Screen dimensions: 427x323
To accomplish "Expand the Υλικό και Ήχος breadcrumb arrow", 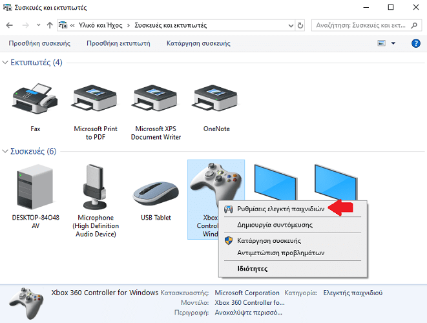I will click(x=129, y=26).
